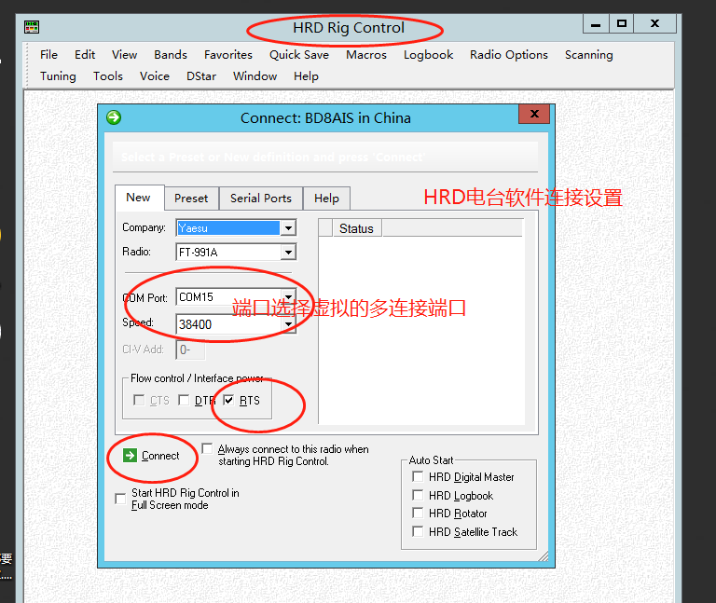716x603 pixels.
Task: Open the Scanning menu
Action: 588,55
